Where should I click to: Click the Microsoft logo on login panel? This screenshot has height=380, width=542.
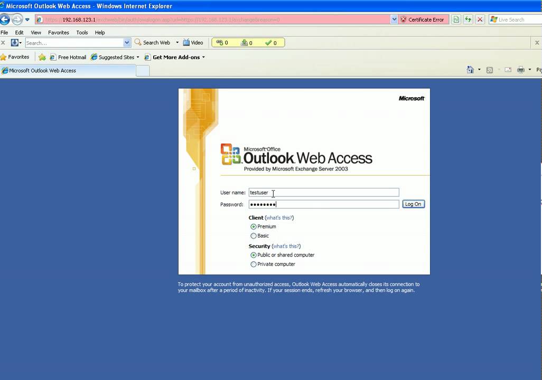pos(412,99)
